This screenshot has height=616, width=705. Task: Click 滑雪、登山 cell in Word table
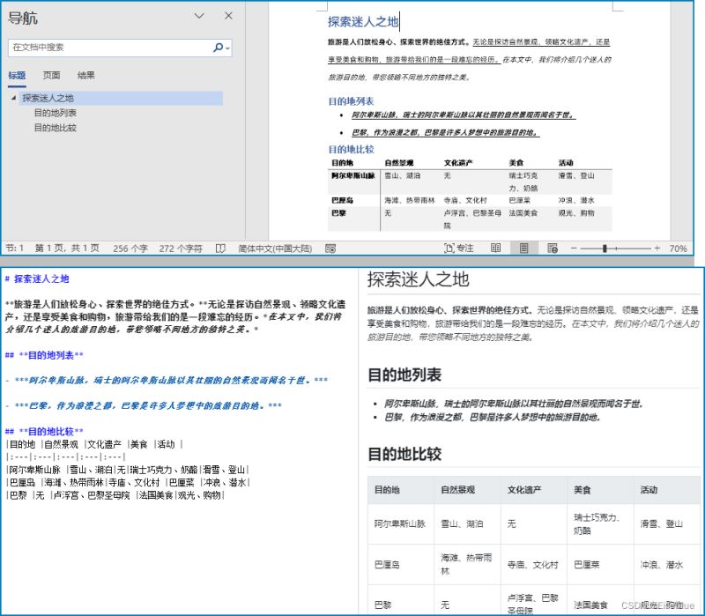[576, 175]
